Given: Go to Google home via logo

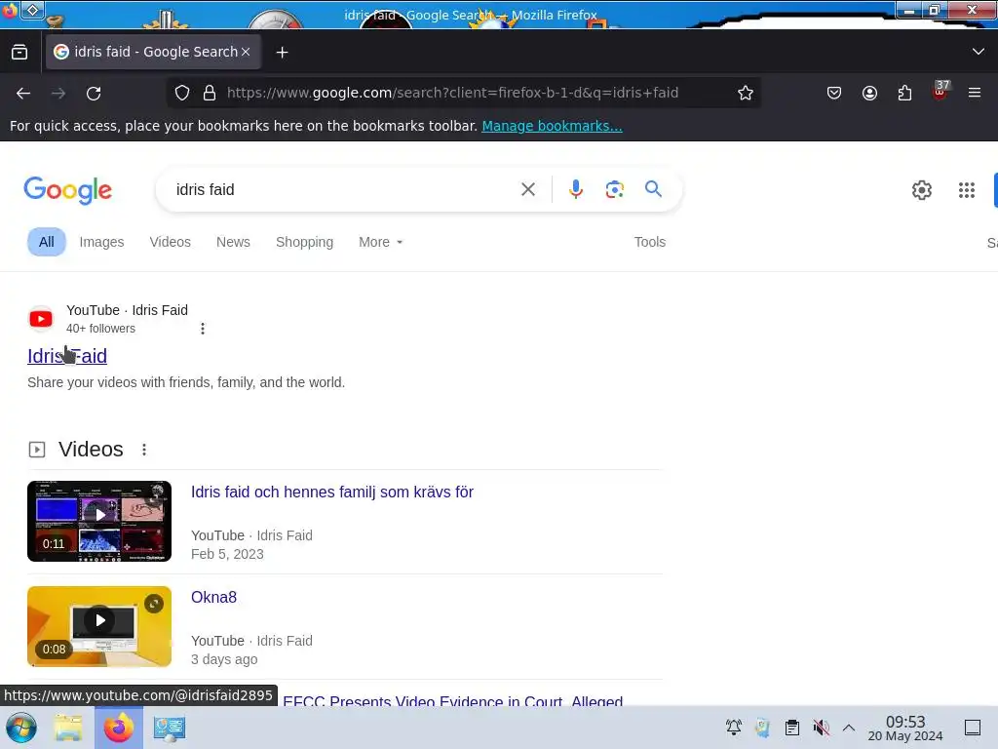Looking at the screenshot, I should click(67, 190).
